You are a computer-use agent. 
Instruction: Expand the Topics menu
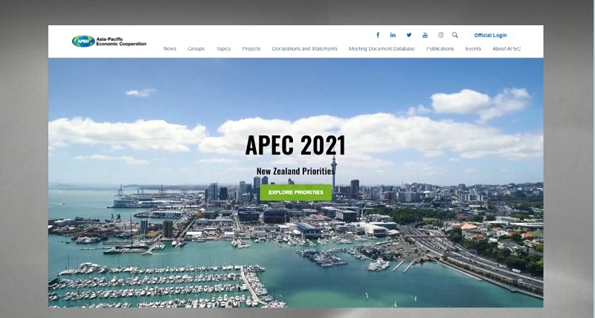[223, 49]
